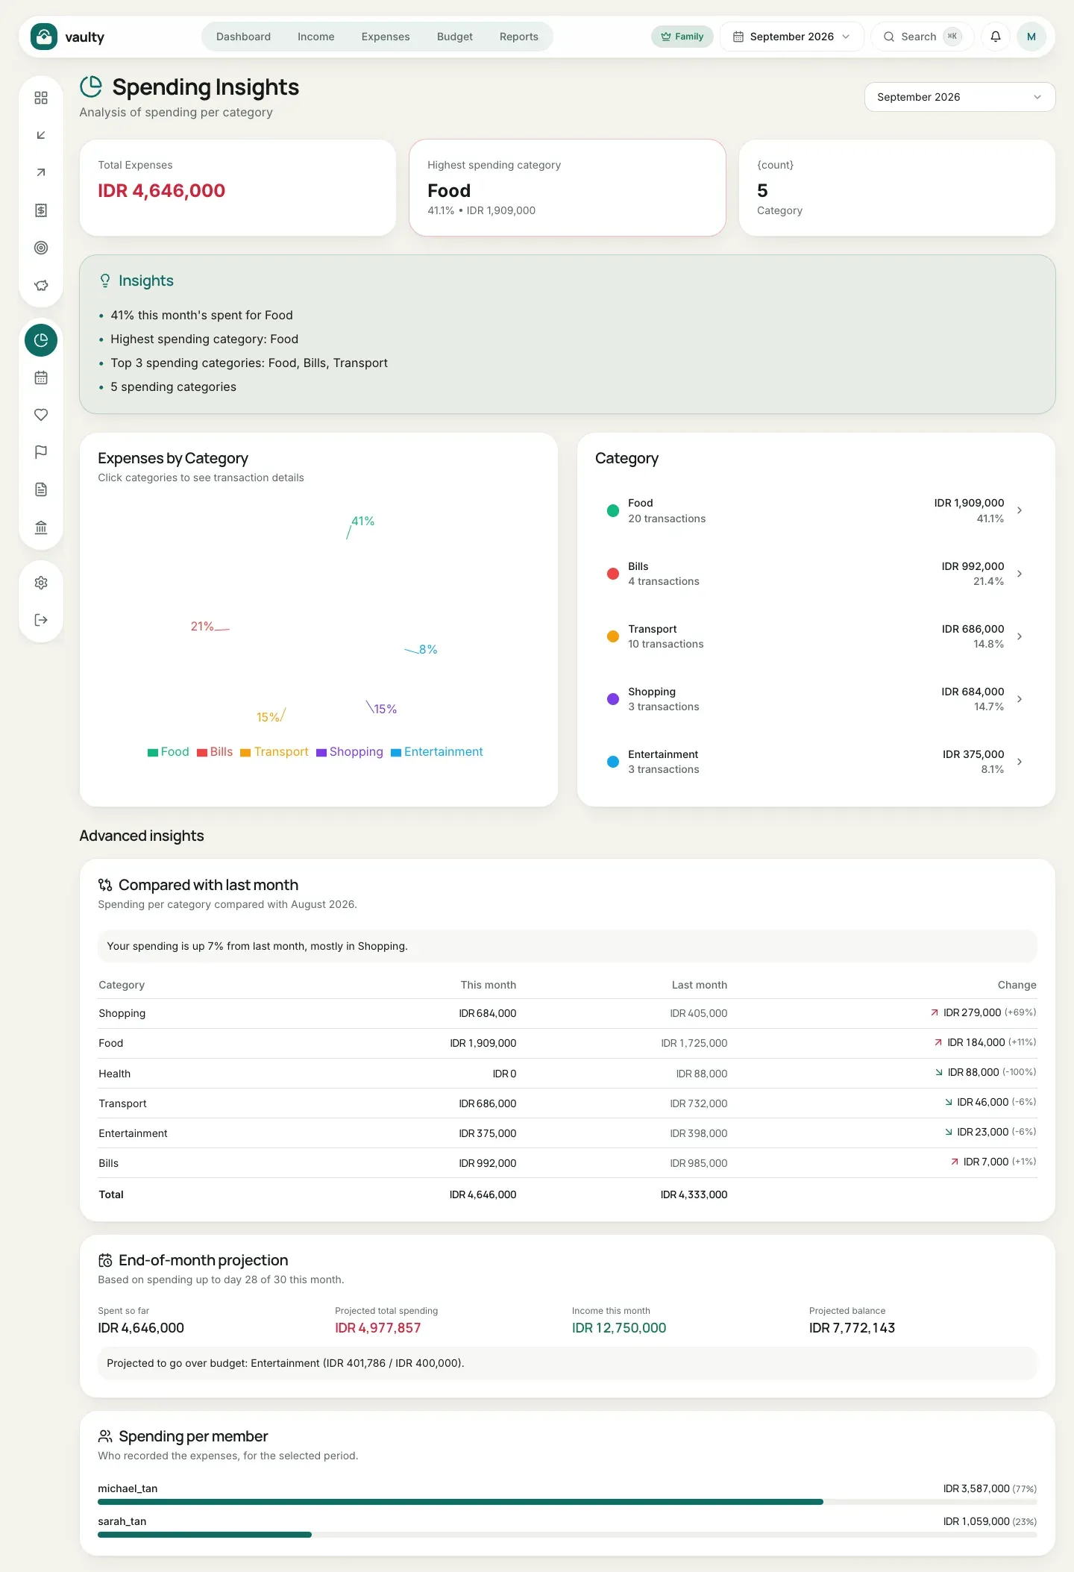Go to the Budget tab
Image resolution: width=1074 pixels, height=1572 pixels.
tap(455, 37)
